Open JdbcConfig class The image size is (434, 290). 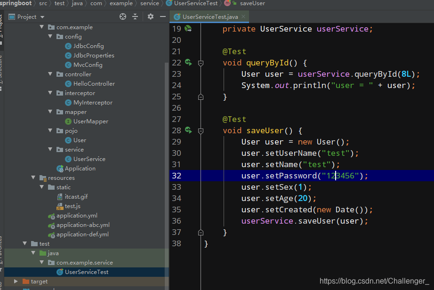(84, 46)
